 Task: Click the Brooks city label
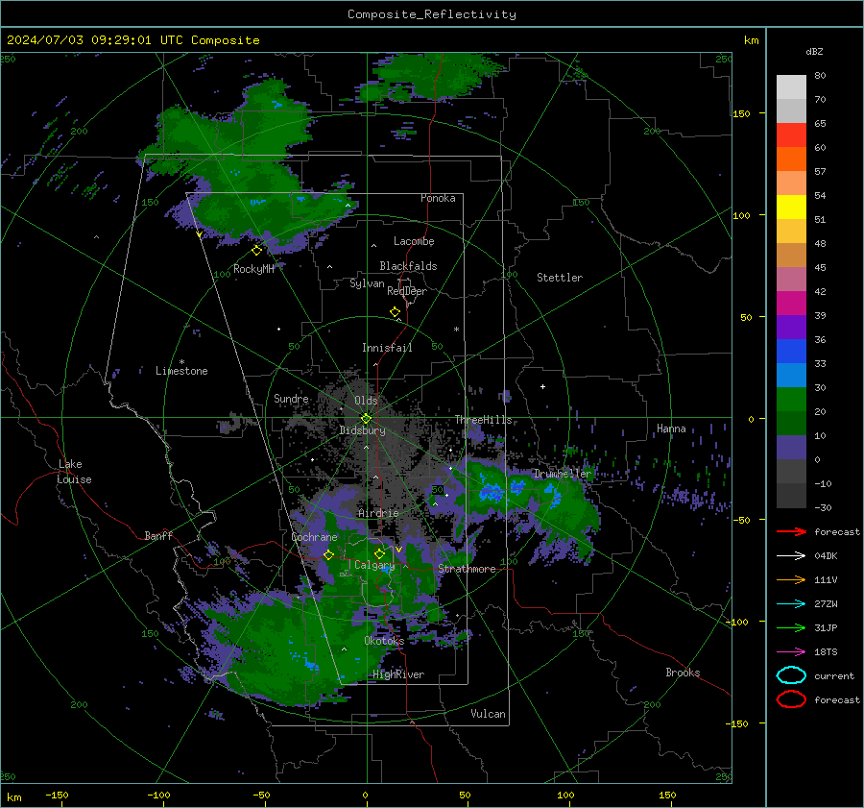coord(683,673)
